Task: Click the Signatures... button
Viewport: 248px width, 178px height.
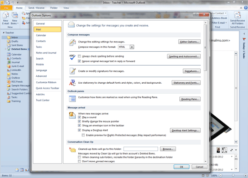Action: click(192, 71)
